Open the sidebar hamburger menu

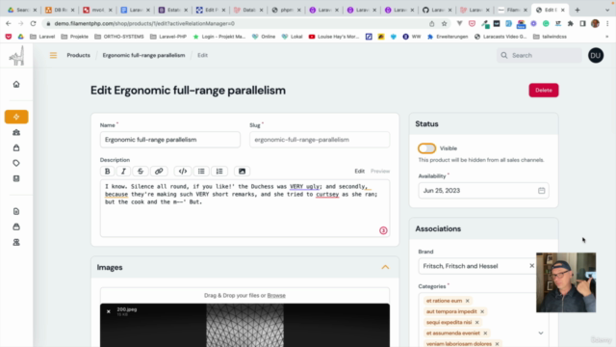click(54, 56)
